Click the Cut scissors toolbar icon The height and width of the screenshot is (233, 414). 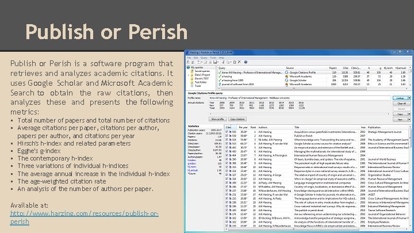point(223,62)
